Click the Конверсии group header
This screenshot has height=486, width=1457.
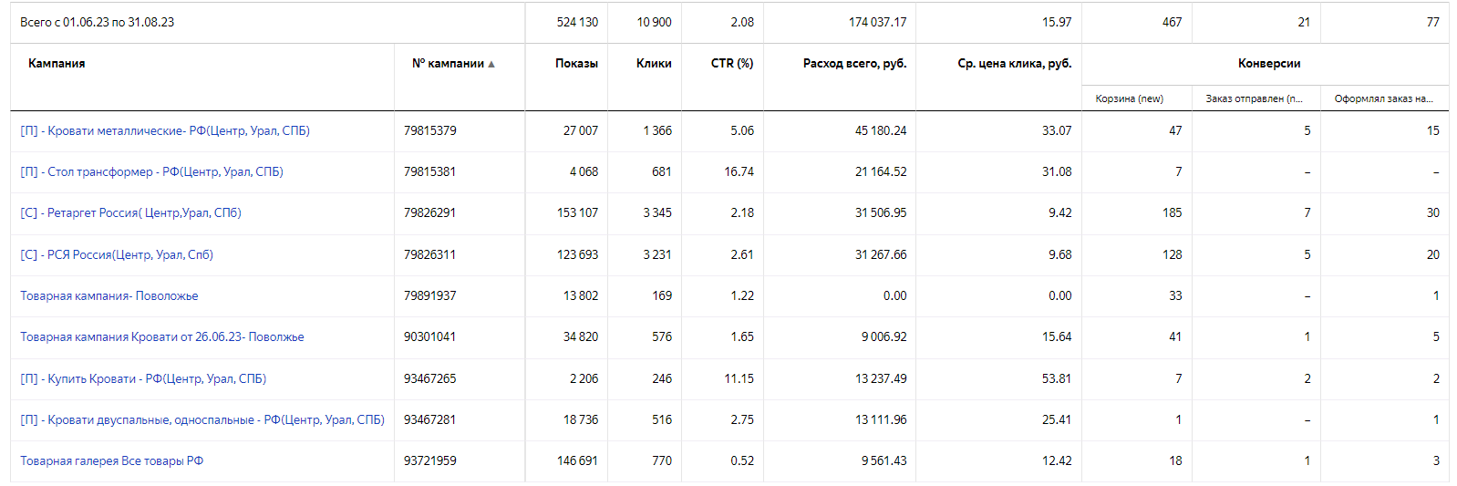pyautogui.click(x=1269, y=63)
